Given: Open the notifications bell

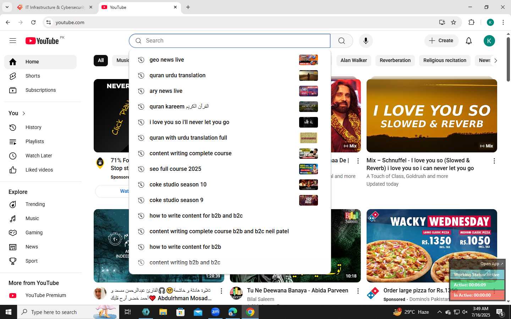Looking at the screenshot, I should pos(469,41).
